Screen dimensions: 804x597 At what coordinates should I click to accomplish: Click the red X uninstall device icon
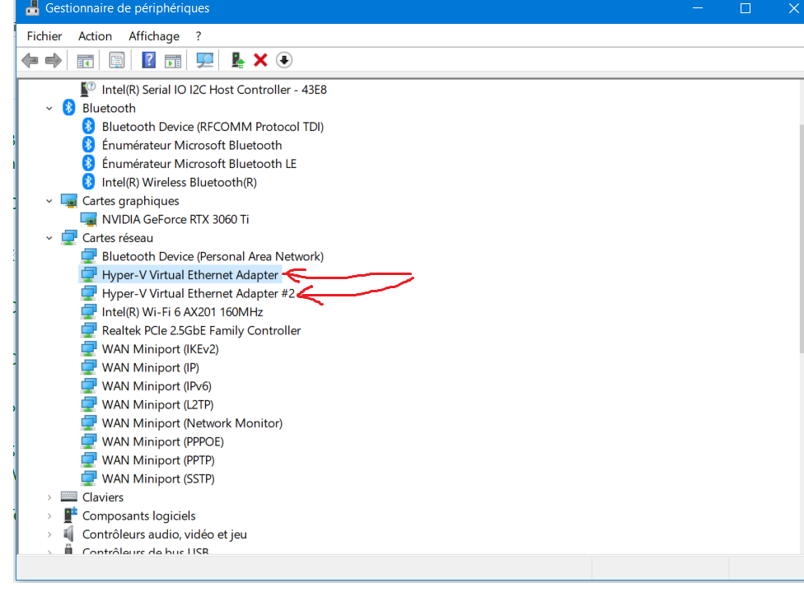(x=260, y=60)
